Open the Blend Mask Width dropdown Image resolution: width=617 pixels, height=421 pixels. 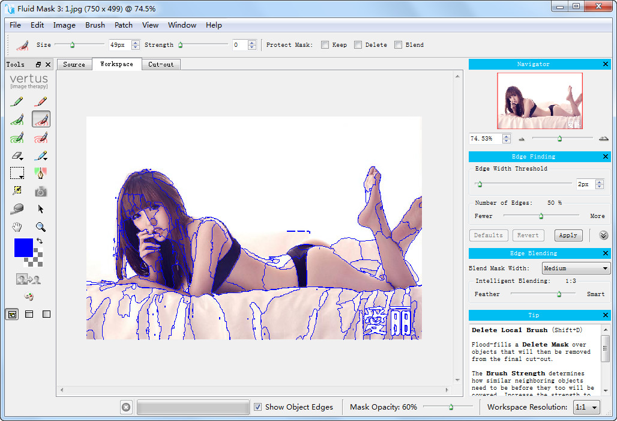[x=576, y=268]
